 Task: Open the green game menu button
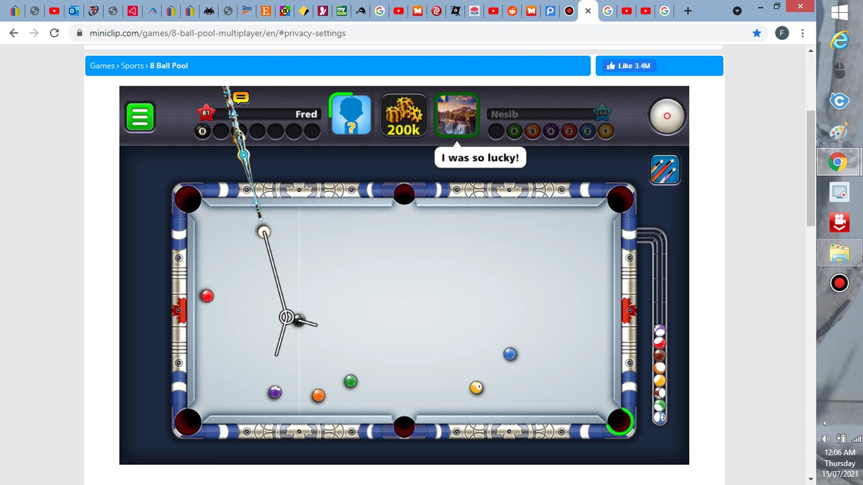140,117
